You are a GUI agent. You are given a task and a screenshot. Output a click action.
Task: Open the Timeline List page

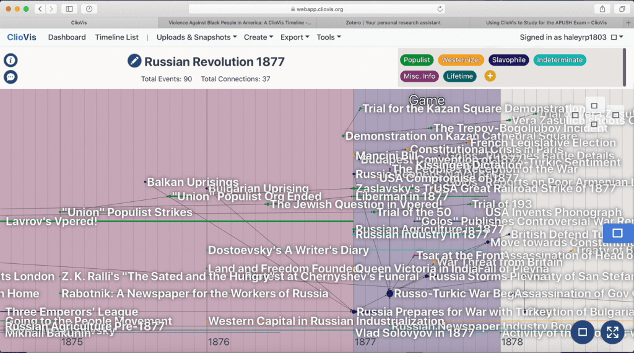coord(116,37)
